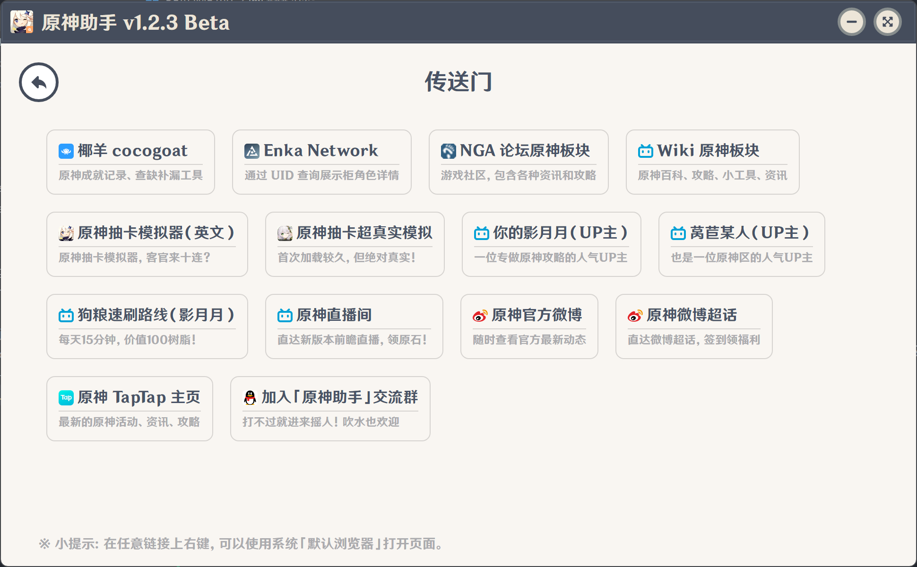The width and height of the screenshot is (917, 567).
Task: Open 莴苣某人(UP主) link title
Action: tap(749, 233)
